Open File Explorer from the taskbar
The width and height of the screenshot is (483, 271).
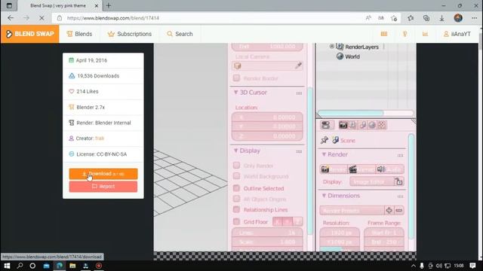[72, 266]
